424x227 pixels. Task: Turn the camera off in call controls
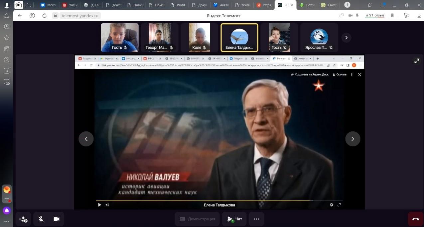tap(57, 219)
